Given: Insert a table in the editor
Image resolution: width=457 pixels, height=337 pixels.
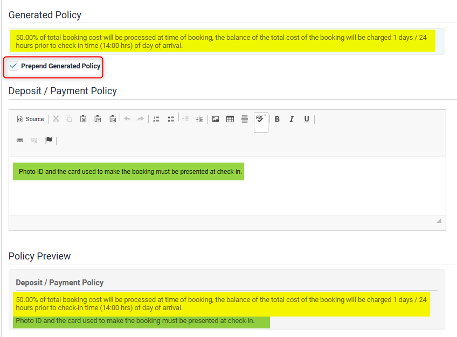Looking at the screenshot, I should point(230,119).
